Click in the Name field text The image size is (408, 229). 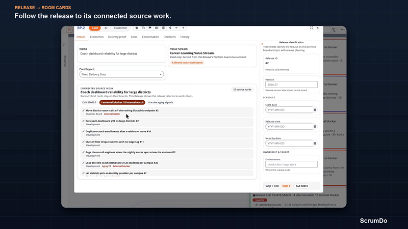point(109,54)
